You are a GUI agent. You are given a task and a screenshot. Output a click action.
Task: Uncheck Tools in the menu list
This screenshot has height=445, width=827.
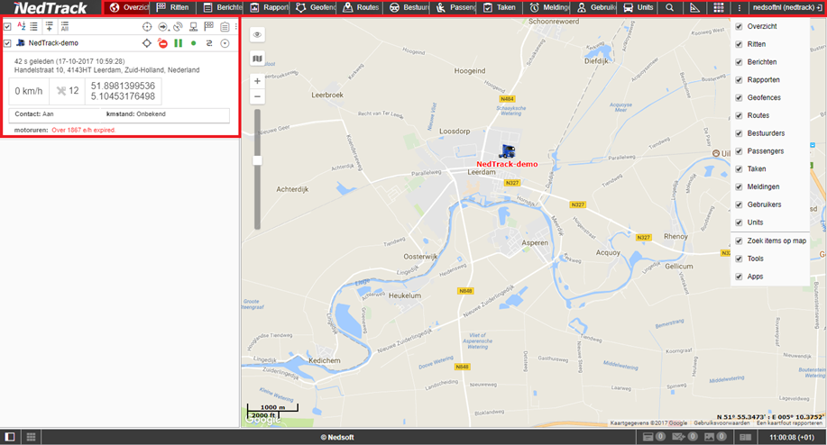739,259
